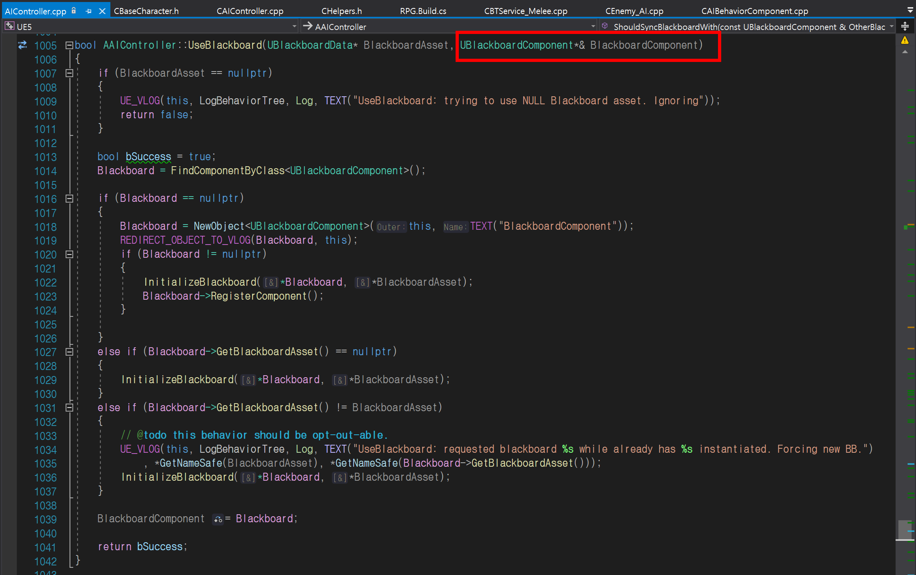This screenshot has width=916, height=575.
Task: Click line number 1027 in the margin
Action: 45,352
